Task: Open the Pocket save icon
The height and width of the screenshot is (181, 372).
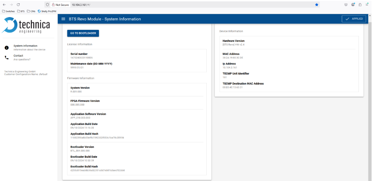Action: click(346, 5)
